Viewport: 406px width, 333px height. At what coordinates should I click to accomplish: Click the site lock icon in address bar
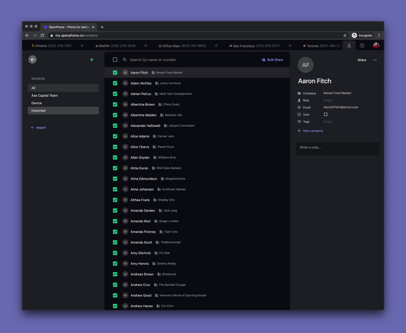point(51,36)
